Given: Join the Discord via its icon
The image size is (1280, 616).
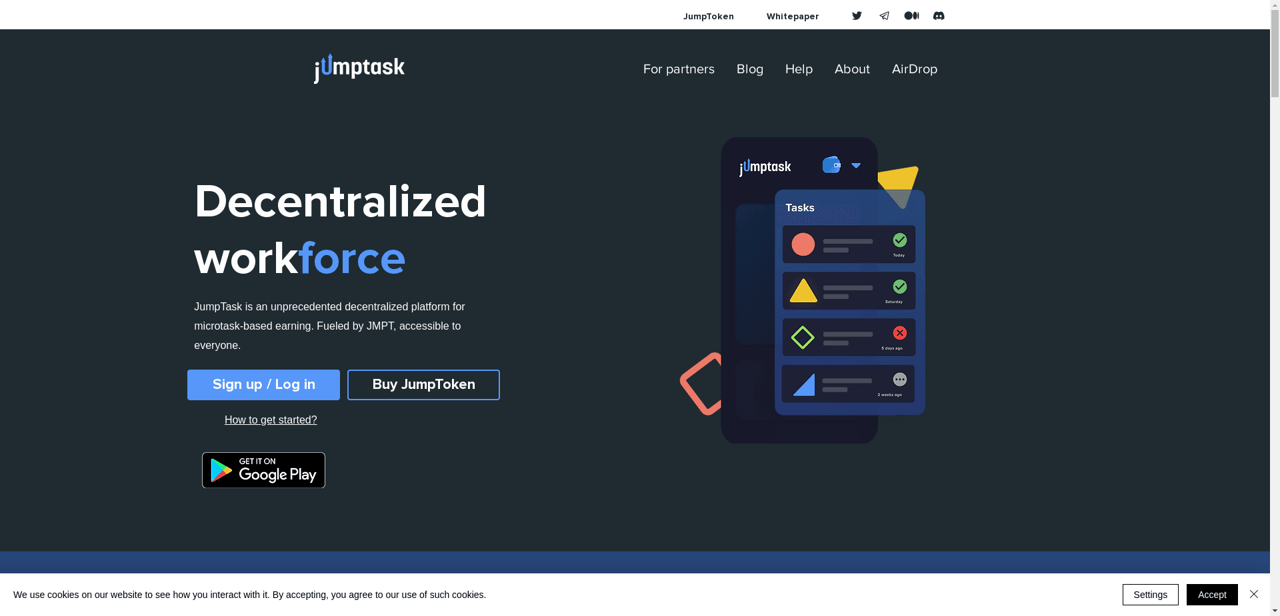Looking at the screenshot, I should click(x=938, y=15).
